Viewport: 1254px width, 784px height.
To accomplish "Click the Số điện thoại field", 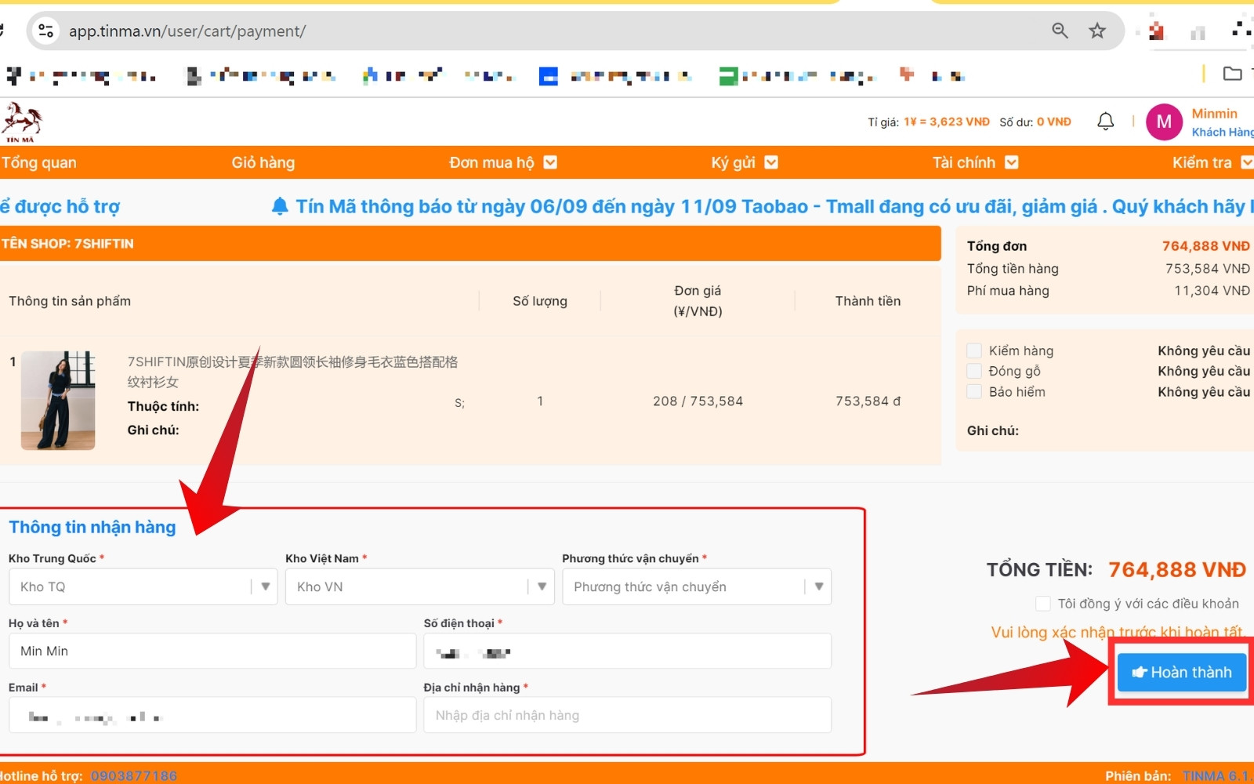I will point(628,651).
